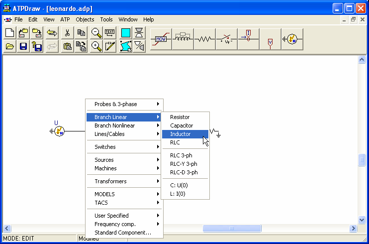Click the Duplicate pages icon
Viewport: 369px width, 244px height.
coord(81,46)
